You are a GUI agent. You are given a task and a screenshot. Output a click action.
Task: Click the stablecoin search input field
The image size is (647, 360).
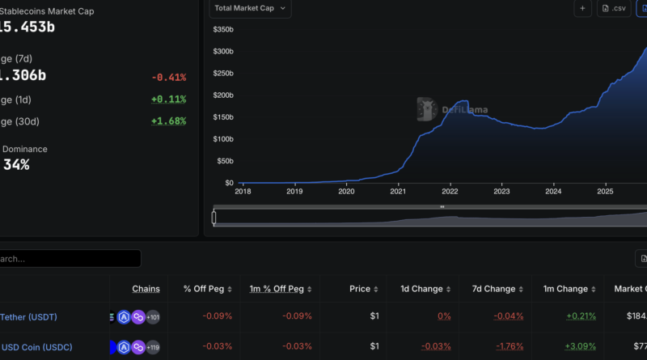(x=69, y=259)
